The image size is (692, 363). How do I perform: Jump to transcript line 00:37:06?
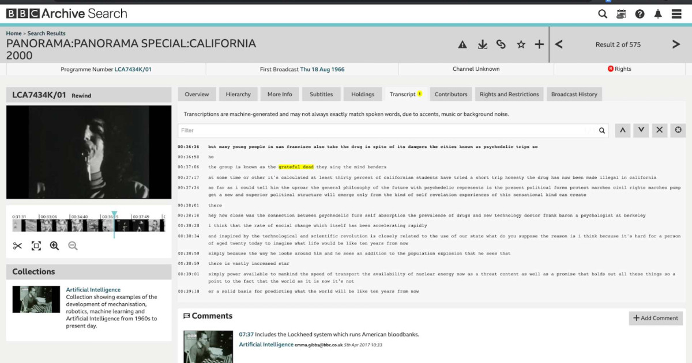(x=189, y=167)
